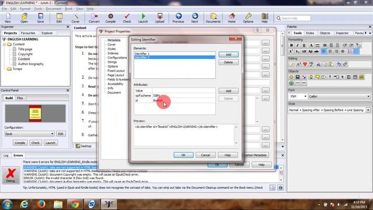Screen dimensions: 373x210
Task: Click the Preview box scrollbar
Action: click(236, 135)
